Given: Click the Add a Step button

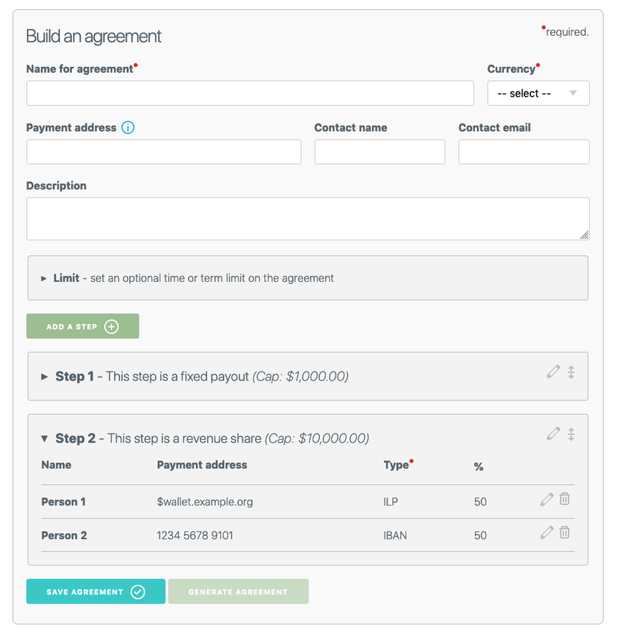Looking at the screenshot, I should [x=82, y=326].
